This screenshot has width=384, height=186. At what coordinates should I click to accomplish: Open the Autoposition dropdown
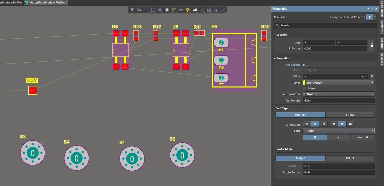click(x=339, y=94)
